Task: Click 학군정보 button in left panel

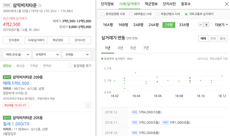Action: pyautogui.click(x=58, y=40)
